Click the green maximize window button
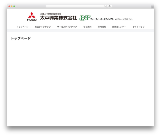 14,6
